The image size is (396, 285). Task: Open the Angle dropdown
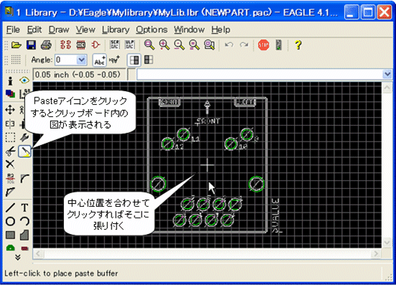[81, 60]
